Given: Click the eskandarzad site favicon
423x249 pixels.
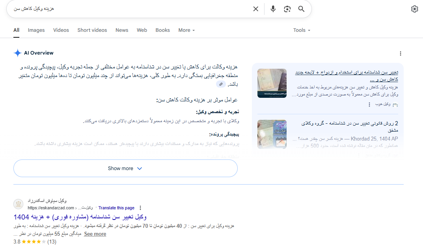Looking at the screenshot, I should click(x=19, y=204).
